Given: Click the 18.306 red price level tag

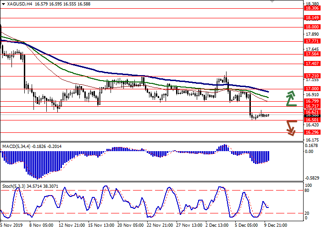Looking at the screenshot, I should point(311,8).
